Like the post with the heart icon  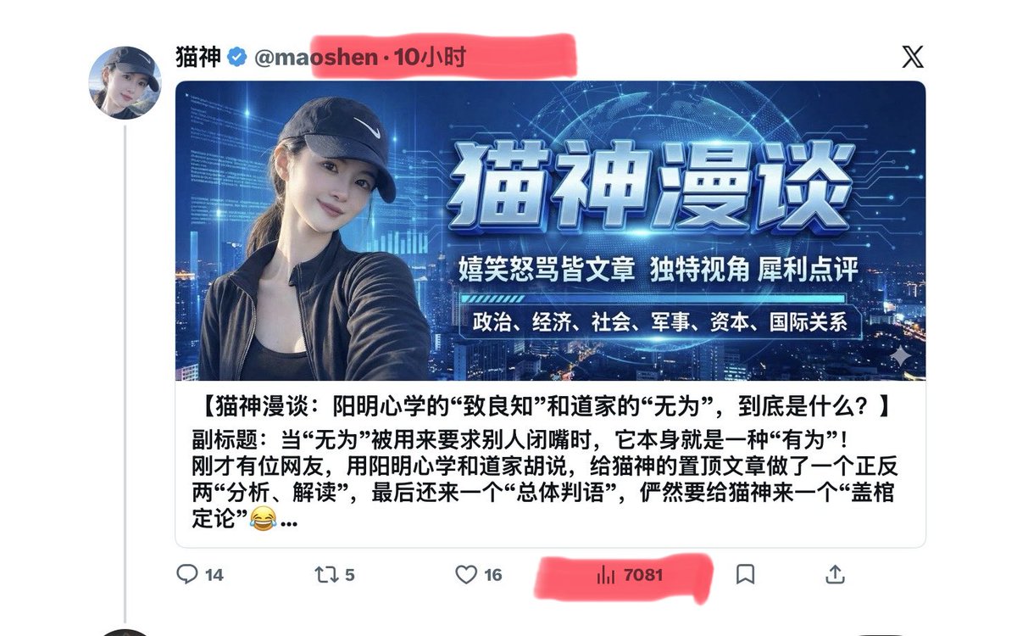point(466,574)
